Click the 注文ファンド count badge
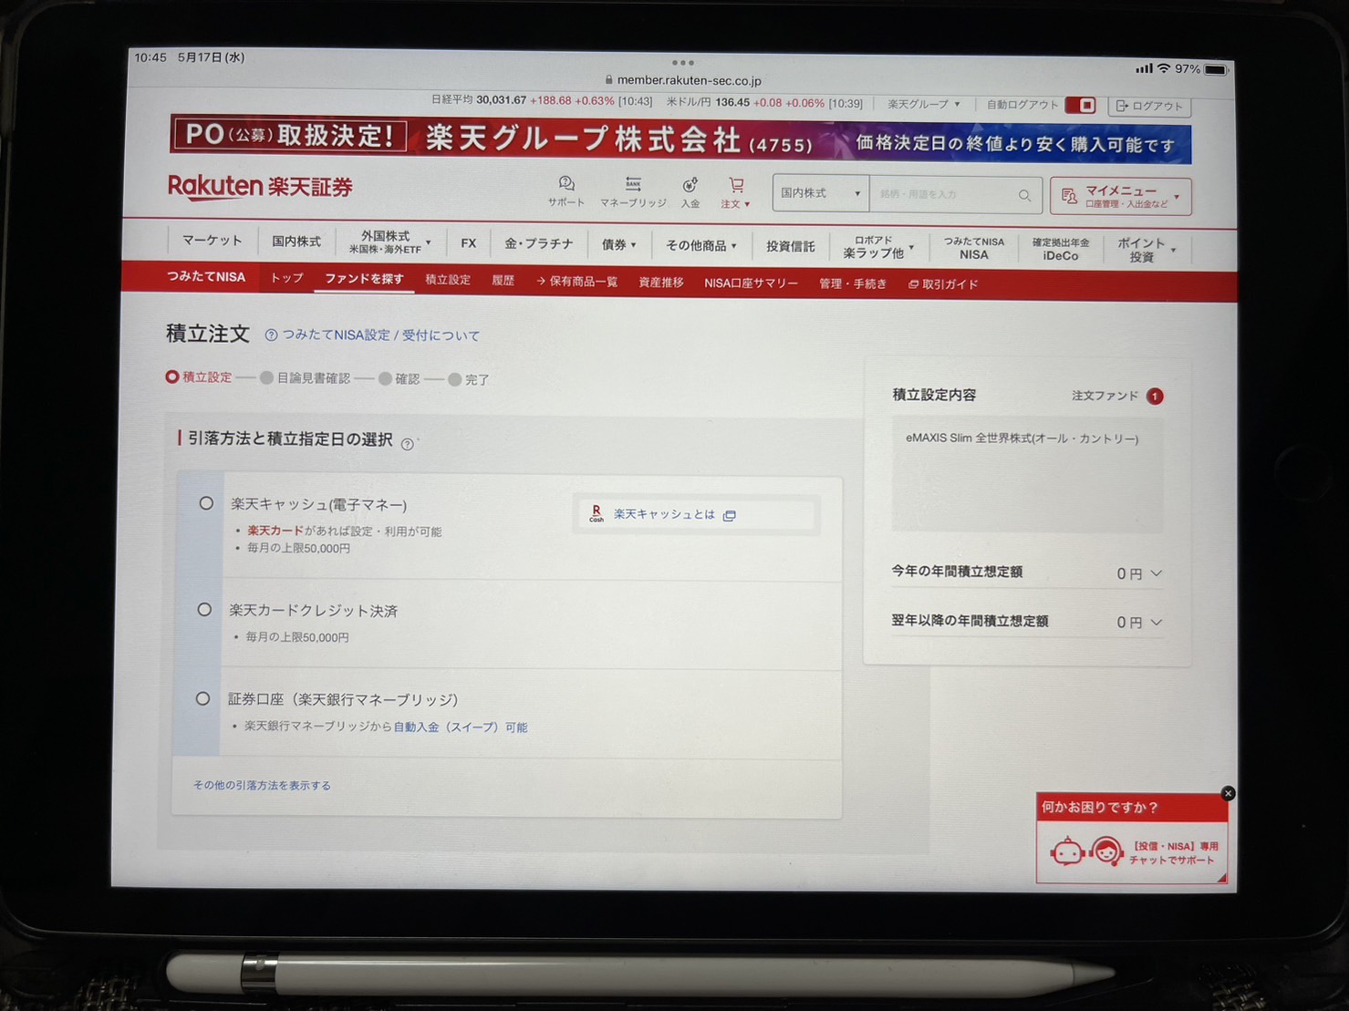This screenshot has width=1349, height=1011. (x=1155, y=397)
